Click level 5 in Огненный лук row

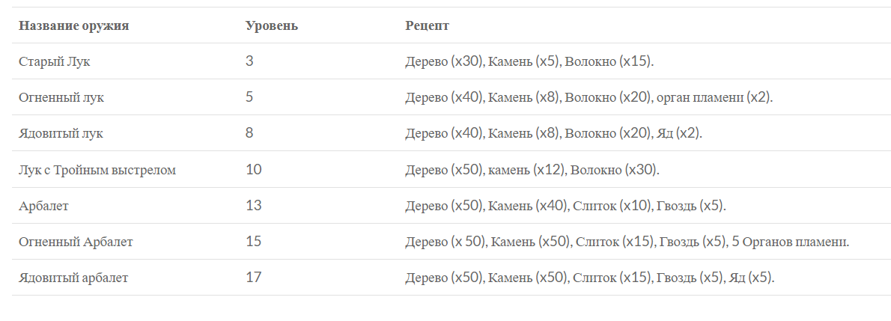tap(249, 97)
